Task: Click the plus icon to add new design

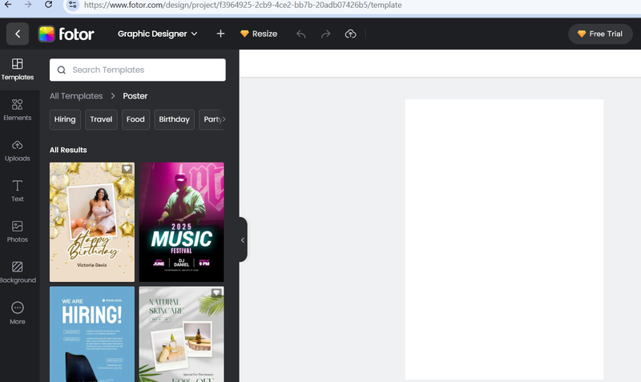Action: coord(221,34)
